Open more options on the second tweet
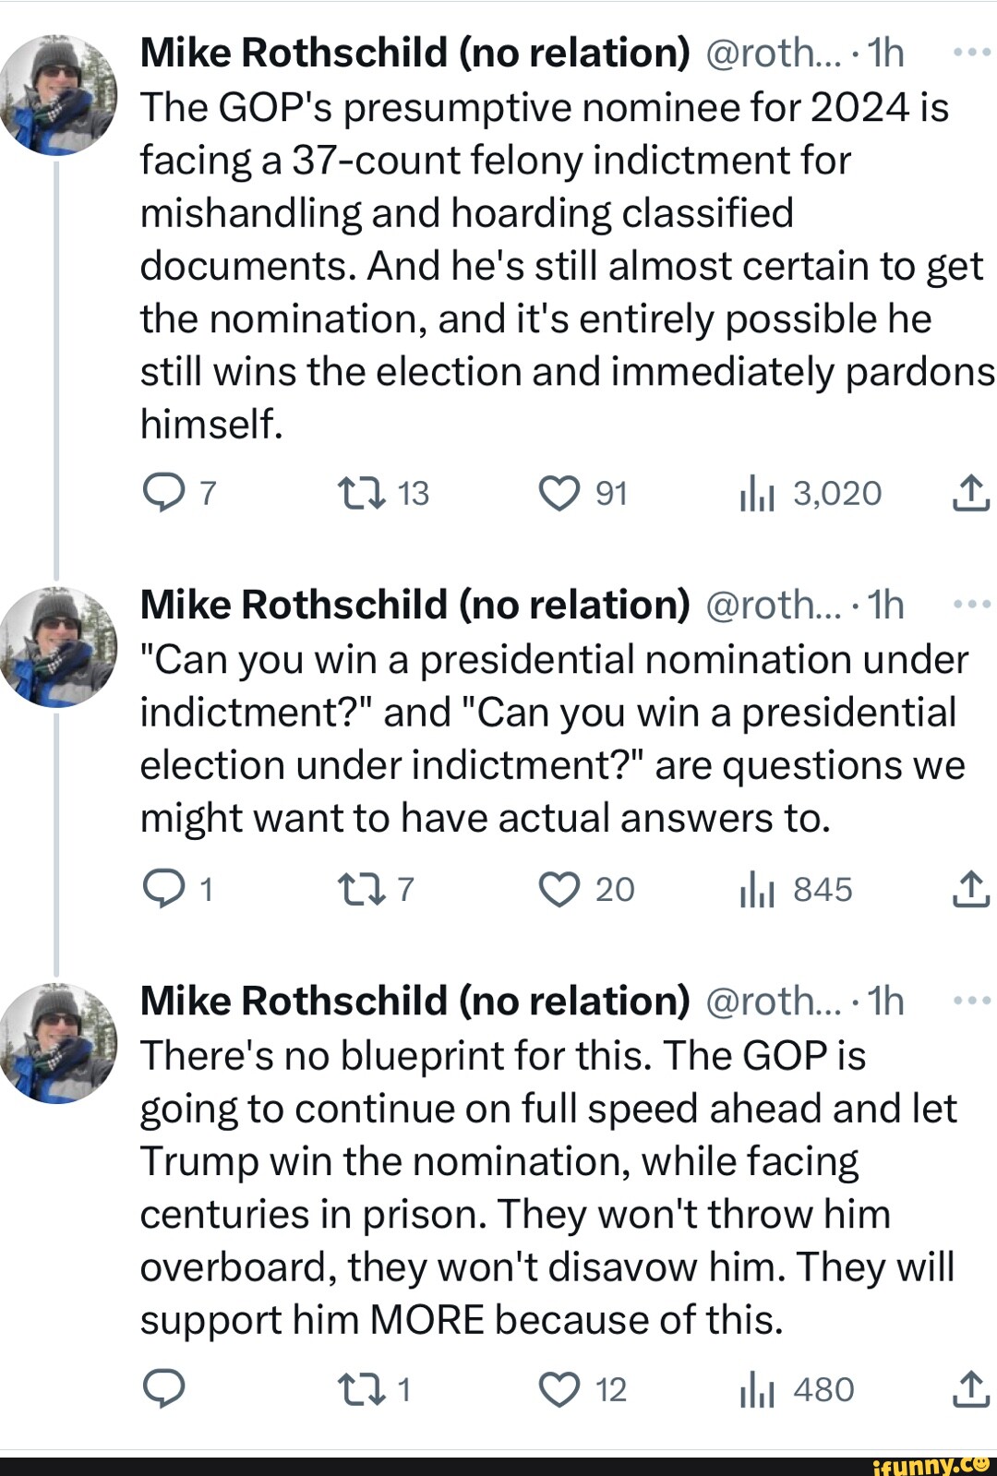Viewport: 997px width, 1476px height. pos(971,605)
